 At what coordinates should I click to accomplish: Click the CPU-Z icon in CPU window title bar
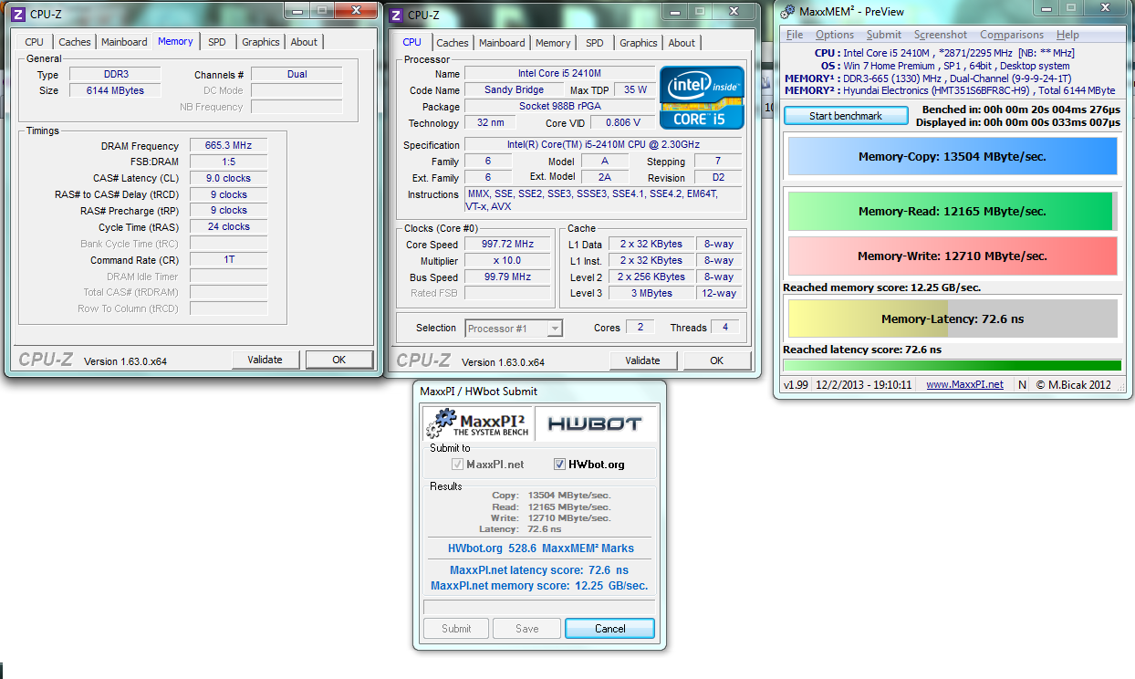(396, 15)
